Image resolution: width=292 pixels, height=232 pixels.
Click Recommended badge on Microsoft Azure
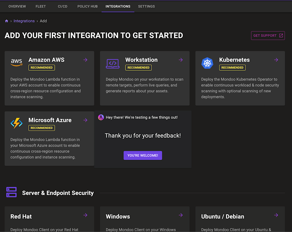[x=41, y=128]
